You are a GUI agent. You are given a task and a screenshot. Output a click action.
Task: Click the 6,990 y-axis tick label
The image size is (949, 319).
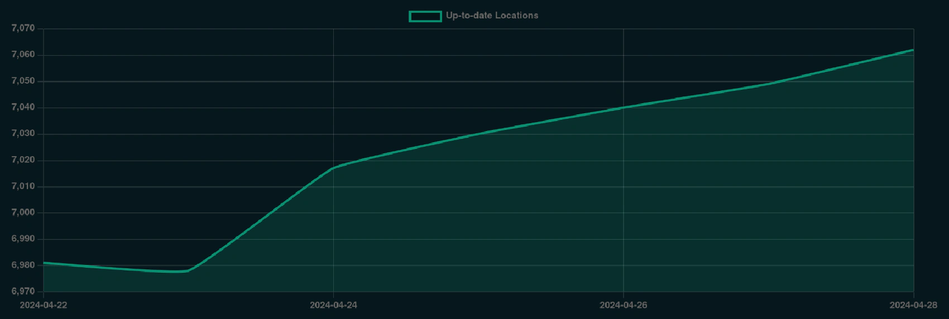(x=23, y=239)
